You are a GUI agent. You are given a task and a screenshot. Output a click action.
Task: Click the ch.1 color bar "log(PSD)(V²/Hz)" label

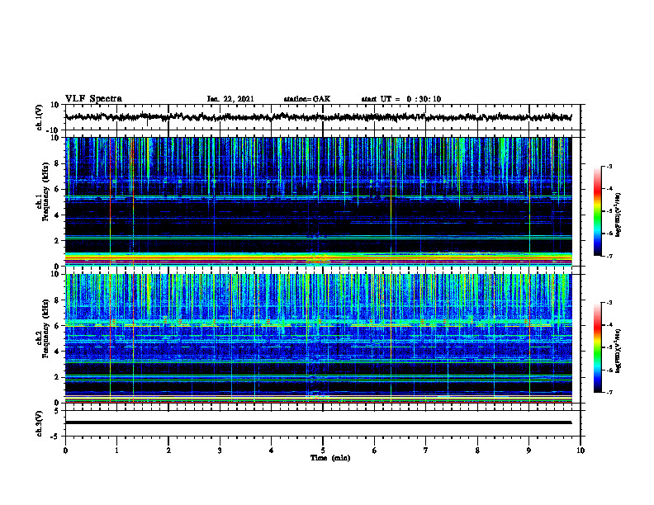618,215
